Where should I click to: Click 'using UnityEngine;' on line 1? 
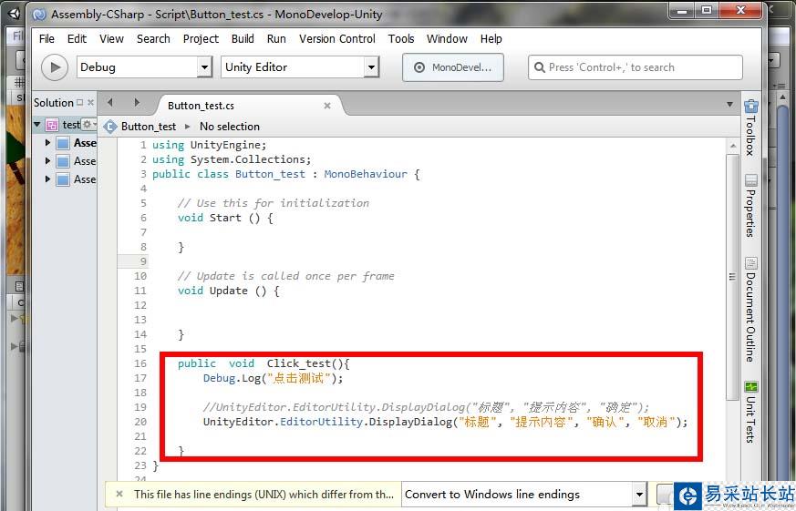coord(209,145)
